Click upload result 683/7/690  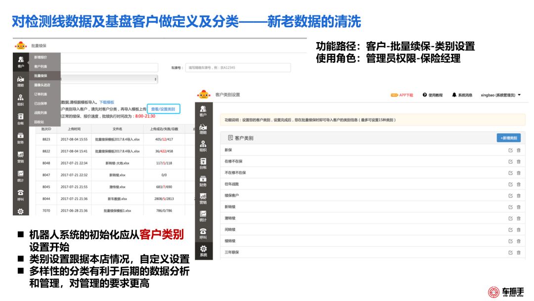coord(164,187)
